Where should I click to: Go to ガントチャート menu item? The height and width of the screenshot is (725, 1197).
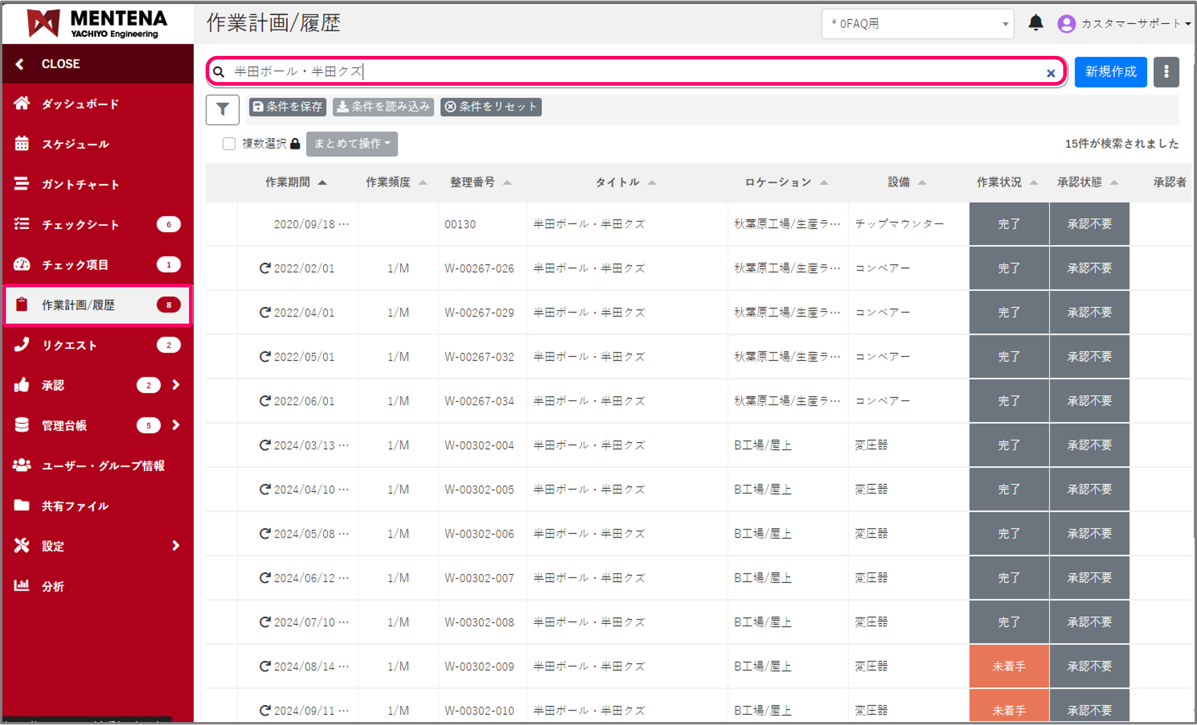(80, 184)
